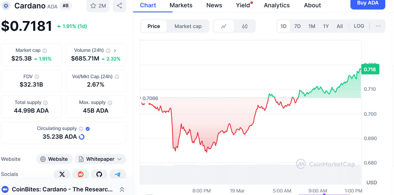
Task: Switch chart to Market cap view
Action: [x=188, y=26]
